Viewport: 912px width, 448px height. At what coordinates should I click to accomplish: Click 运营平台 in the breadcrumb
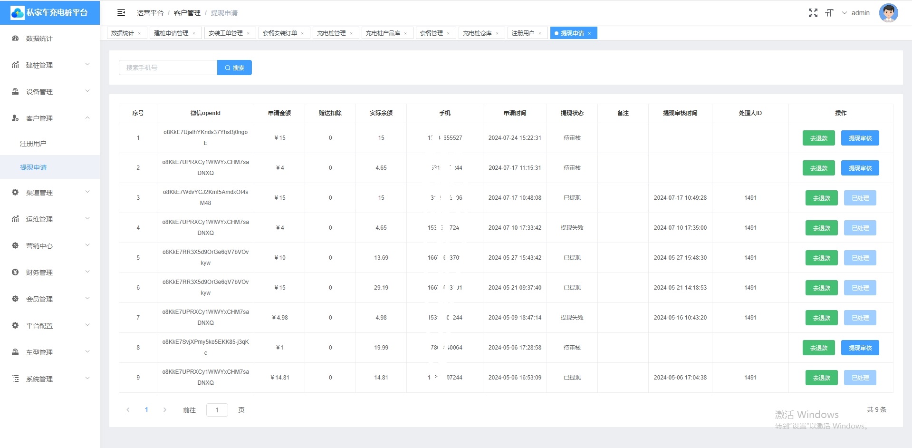tap(150, 13)
